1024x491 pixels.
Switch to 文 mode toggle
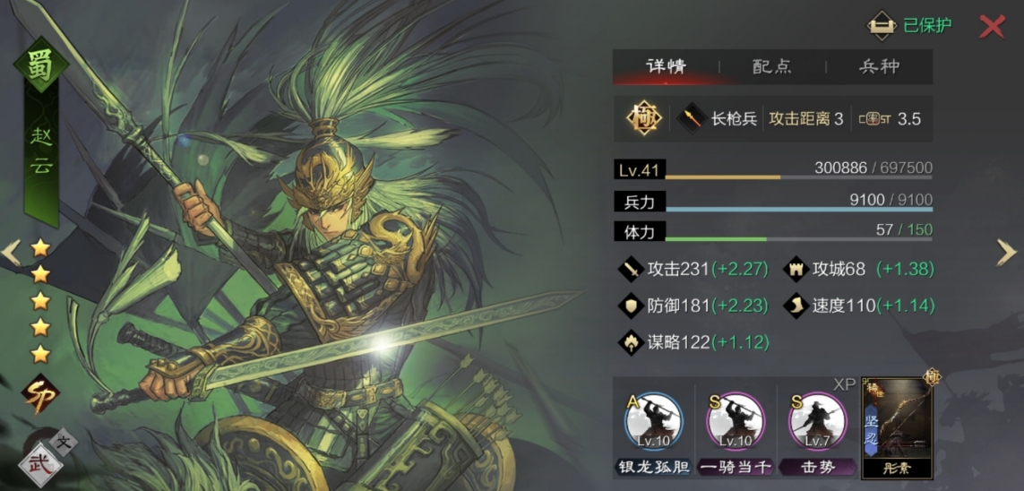click(x=64, y=442)
